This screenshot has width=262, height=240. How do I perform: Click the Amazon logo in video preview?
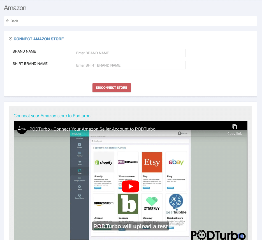click(x=104, y=203)
